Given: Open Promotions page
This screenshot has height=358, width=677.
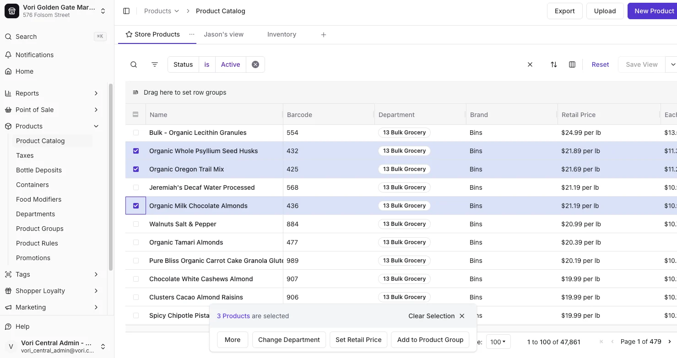Looking at the screenshot, I should pyautogui.click(x=33, y=258).
